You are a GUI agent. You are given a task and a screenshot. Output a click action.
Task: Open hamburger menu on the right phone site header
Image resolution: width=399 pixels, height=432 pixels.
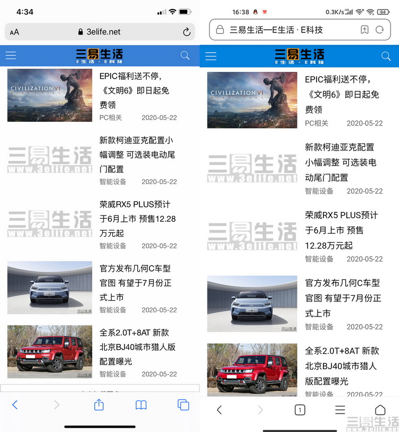click(x=211, y=56)
